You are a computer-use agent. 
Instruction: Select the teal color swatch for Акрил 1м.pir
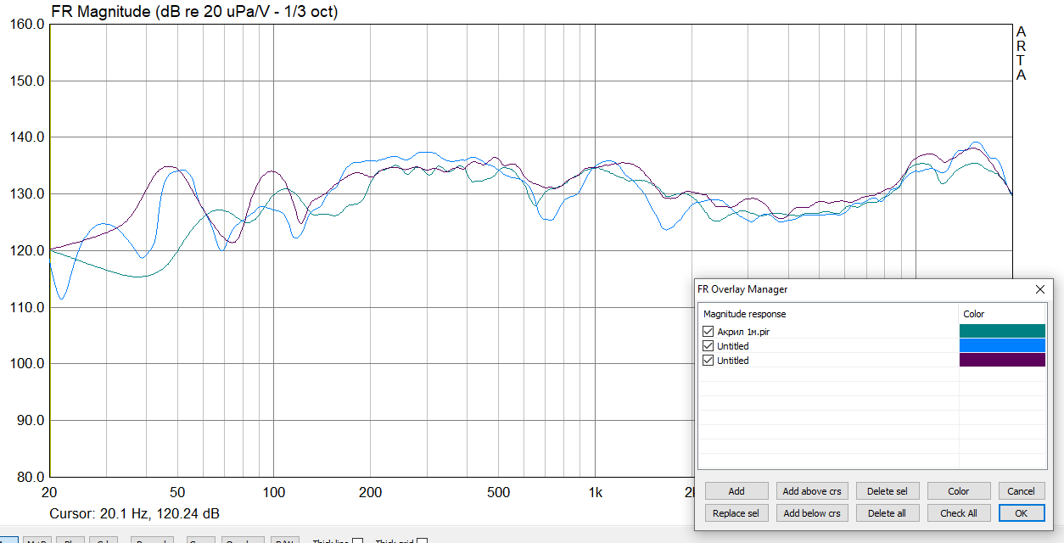[x=1002, y=331]
